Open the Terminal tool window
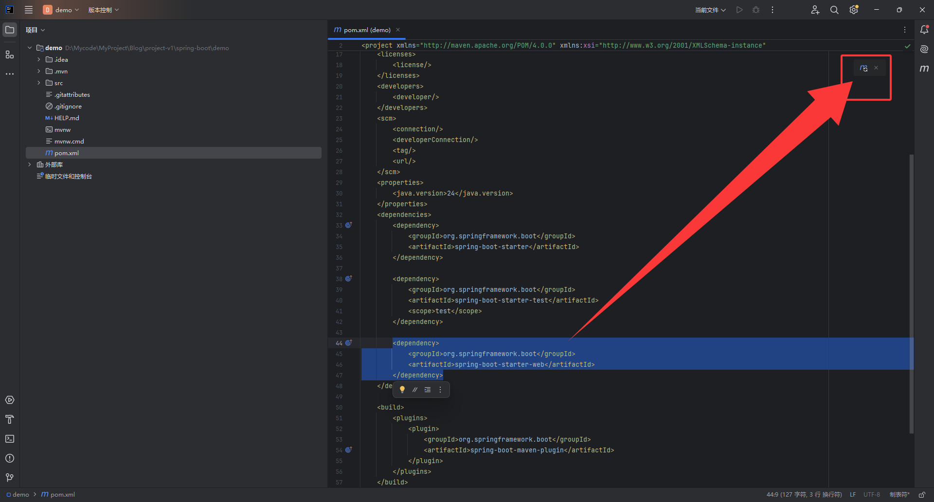 pyautogui.click(x=10, y=439)
